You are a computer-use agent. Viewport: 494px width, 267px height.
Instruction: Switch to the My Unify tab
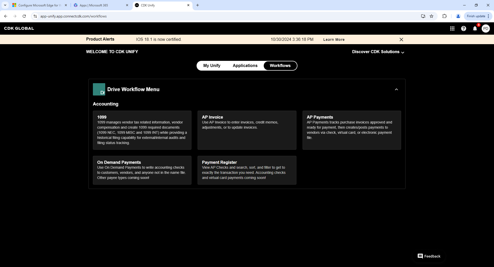tap(212, 66)
